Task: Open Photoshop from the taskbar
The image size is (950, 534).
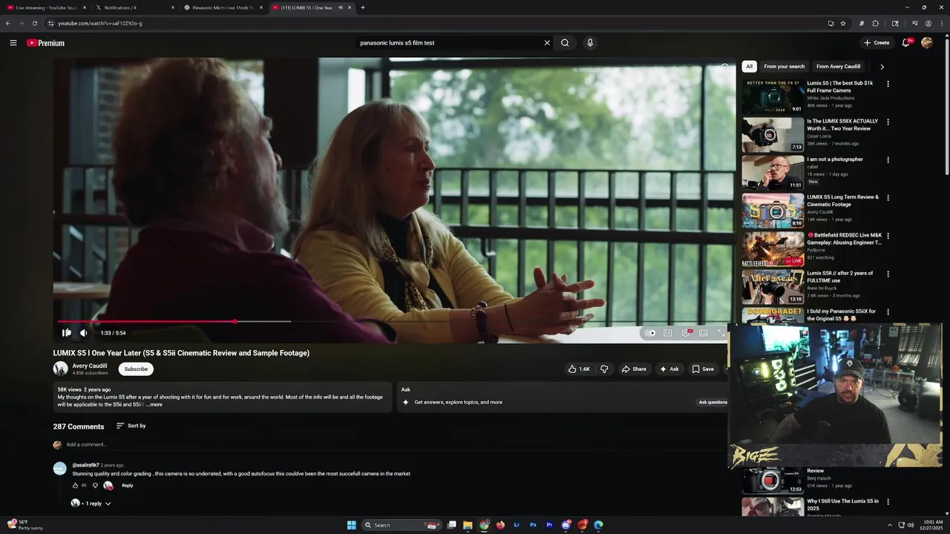Action: [533, 525]
